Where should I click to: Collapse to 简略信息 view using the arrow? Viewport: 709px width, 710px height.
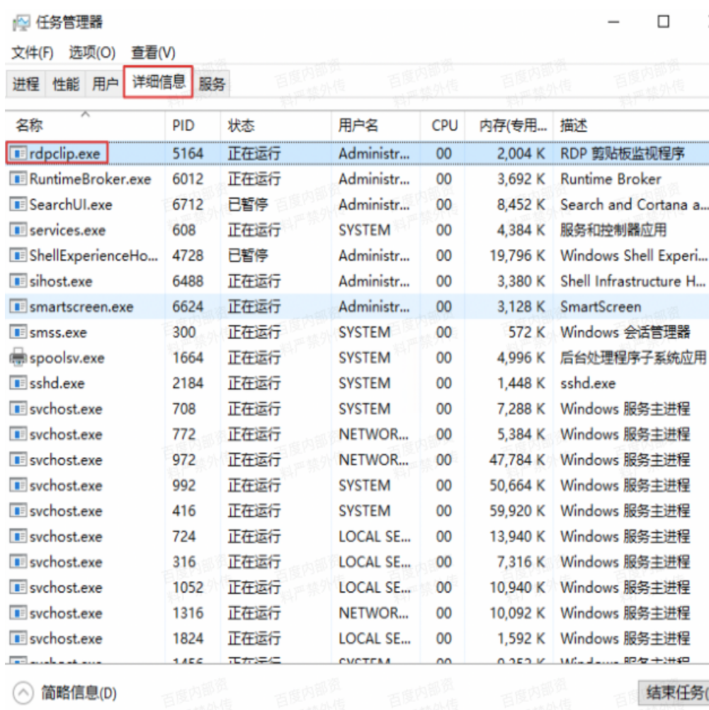click(23, 692)
